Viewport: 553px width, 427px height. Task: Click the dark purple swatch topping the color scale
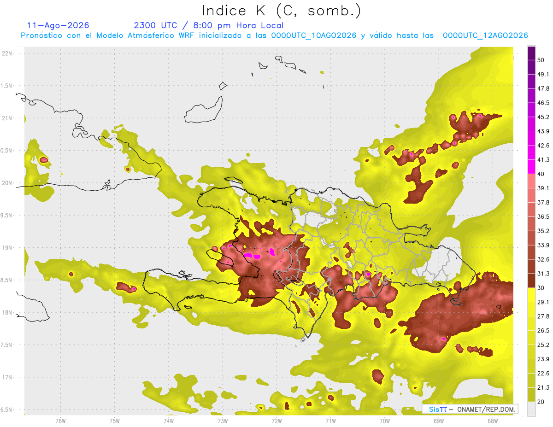coord(531,53)
